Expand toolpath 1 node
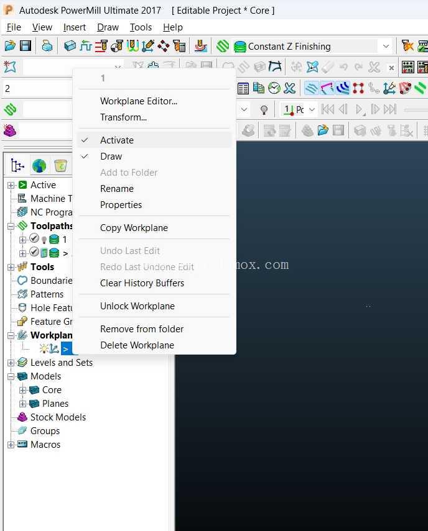428x531 pixels. tap(22, 240)
